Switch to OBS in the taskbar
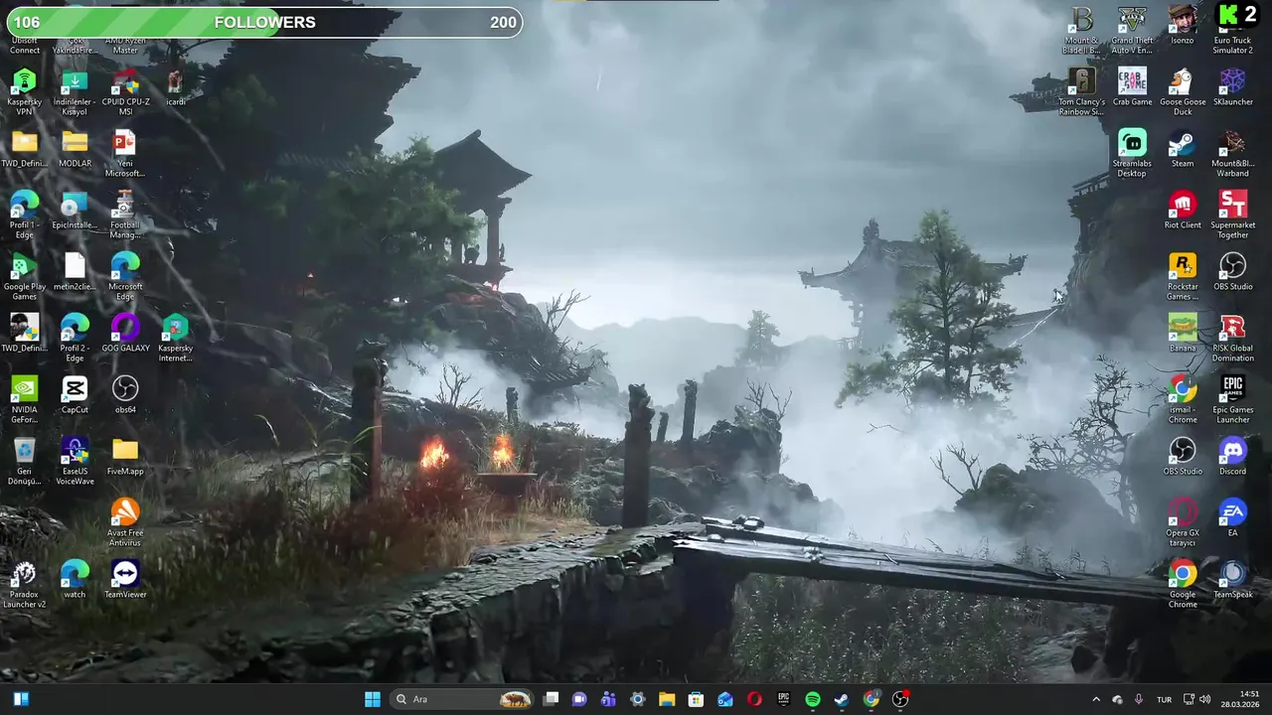The width and height of the screenshot is (1272, 715). click(x=900, y=699)
